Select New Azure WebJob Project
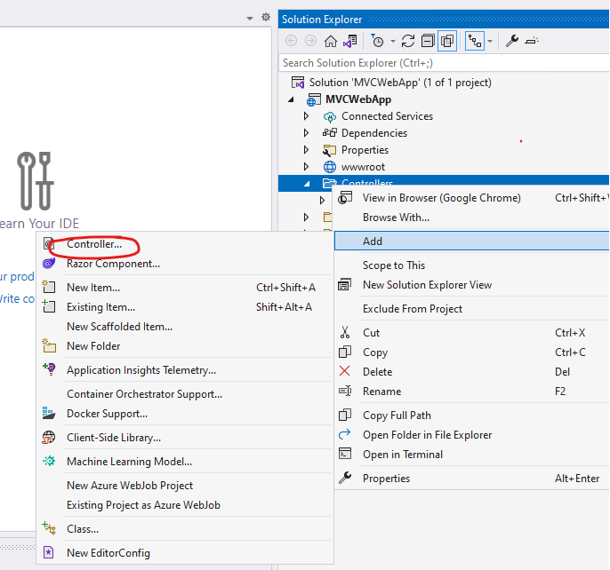 coord(130,486)
